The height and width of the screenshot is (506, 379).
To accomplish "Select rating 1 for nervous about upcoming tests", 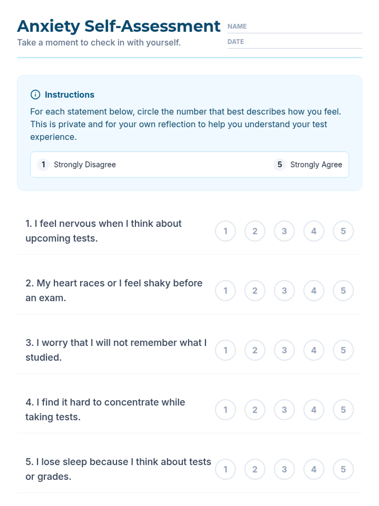I will tap(226, 231).
